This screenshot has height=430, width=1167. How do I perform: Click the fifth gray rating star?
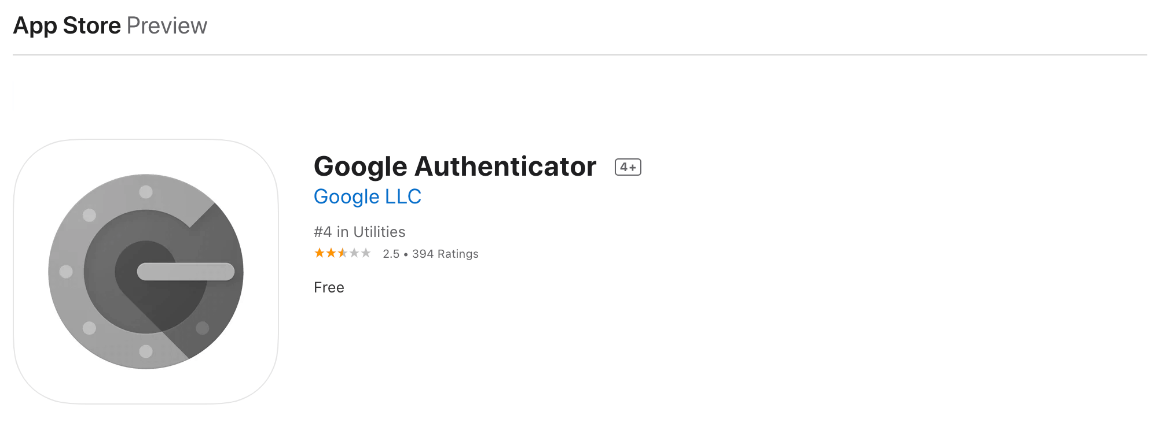click(366, 253)
